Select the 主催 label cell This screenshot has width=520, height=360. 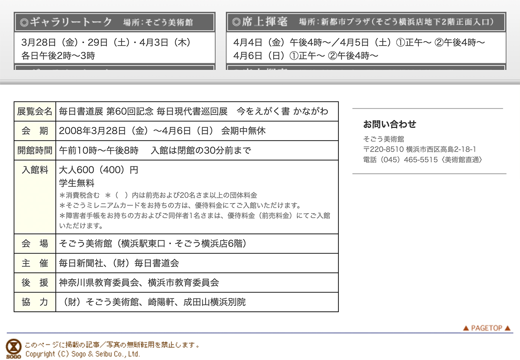point(35,263)
